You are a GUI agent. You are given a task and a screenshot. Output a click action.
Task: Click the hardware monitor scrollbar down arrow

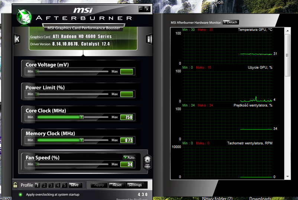(x=288, y=177)
